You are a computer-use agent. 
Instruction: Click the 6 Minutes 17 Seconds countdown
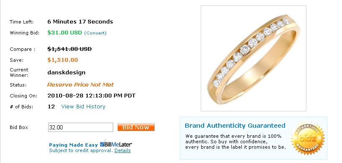(80, 21)
